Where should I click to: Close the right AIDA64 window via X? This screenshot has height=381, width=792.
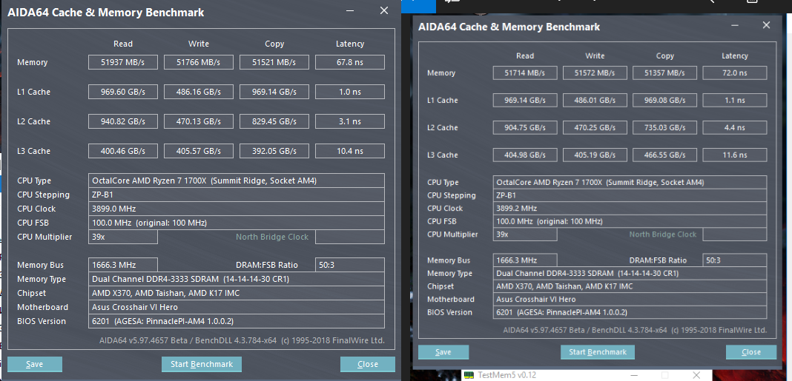[x=766, y=25]
